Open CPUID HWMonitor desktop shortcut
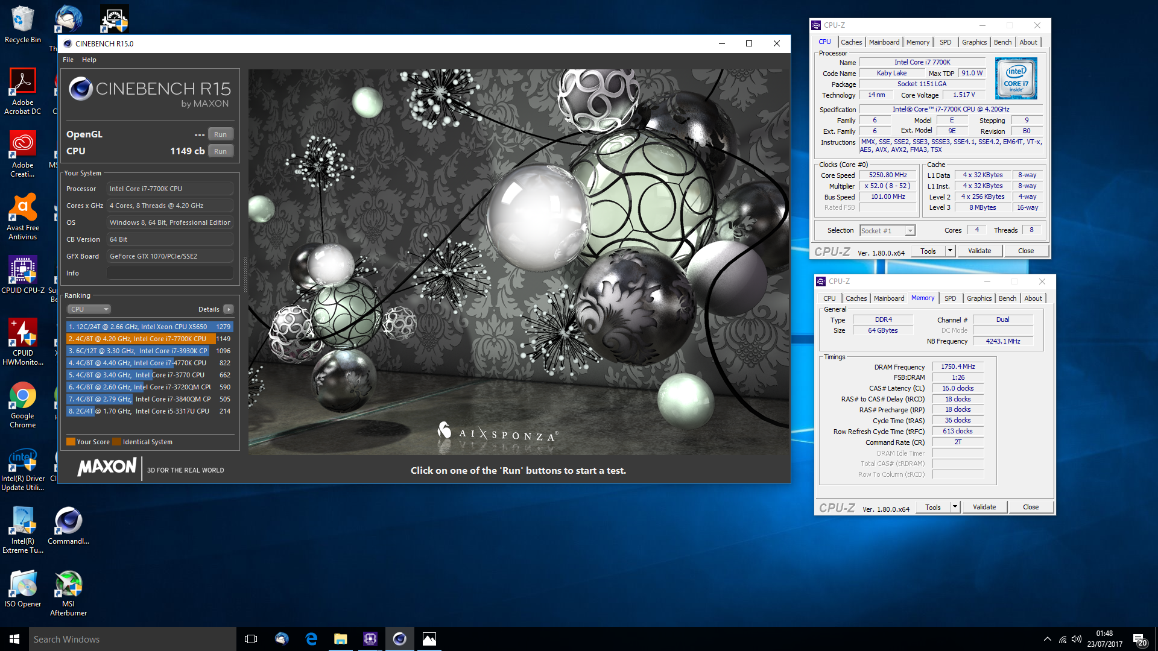This screenshot has height=651, width=1158. pos(22,342)
